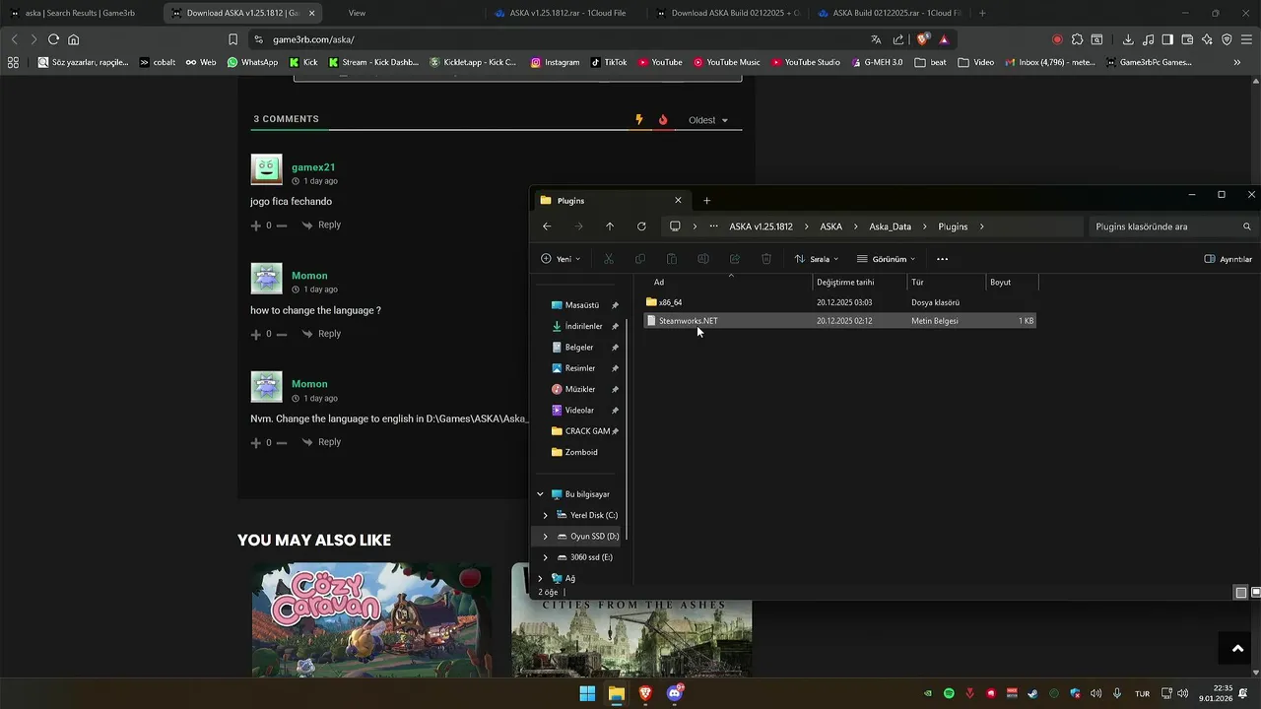Click ASKA breadcrumb in Explorer path
The image size is (1261, 709).
[x=830, y=226]
